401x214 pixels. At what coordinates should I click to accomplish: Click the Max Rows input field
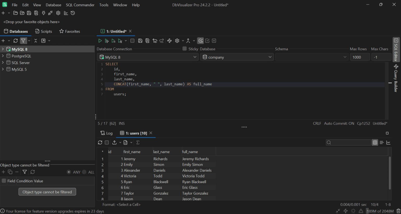point(359,57)
